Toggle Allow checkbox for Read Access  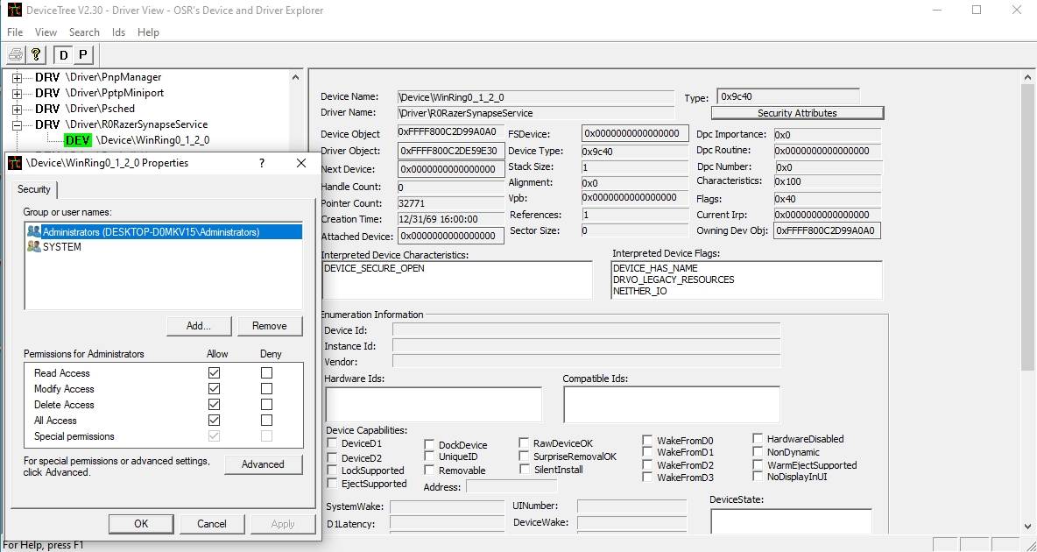pos(214,373)
